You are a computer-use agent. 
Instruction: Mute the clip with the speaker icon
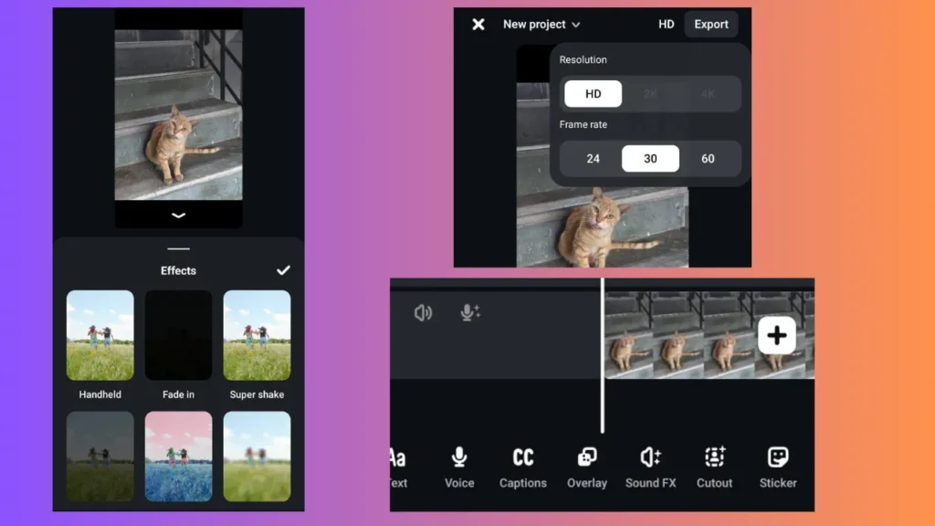click(423, 313)
